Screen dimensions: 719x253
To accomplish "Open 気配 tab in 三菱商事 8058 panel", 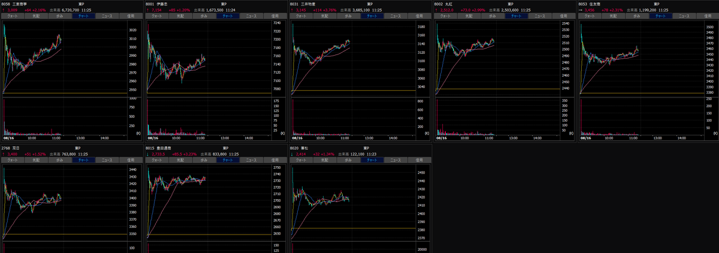I will [x=37, y=16].
